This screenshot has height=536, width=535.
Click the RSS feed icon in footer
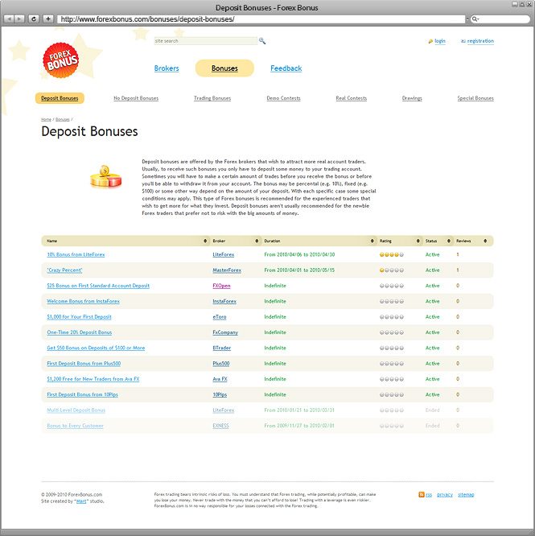click(422, 495)
